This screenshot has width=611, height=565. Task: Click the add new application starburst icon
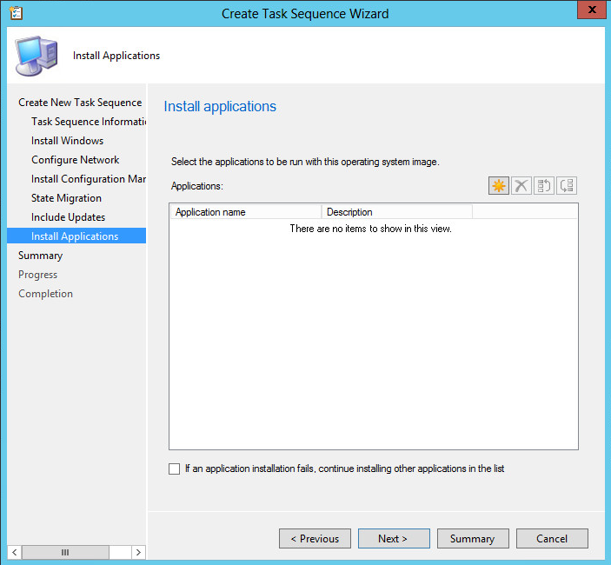tap(498, 185)
